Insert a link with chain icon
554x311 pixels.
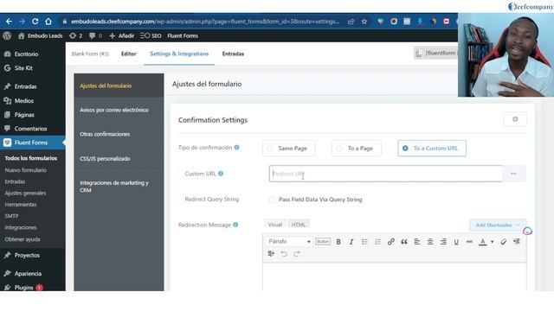pyautogui.click(x=390, y=242)
